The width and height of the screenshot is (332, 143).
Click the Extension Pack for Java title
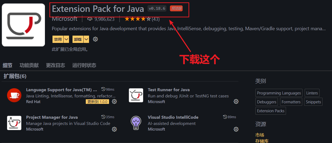point(98,9)
